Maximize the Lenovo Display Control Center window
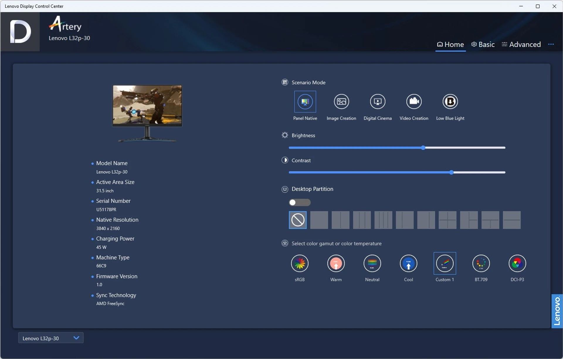Image resolution: width=563 pixels, height=359 pixels. (537, 6)
